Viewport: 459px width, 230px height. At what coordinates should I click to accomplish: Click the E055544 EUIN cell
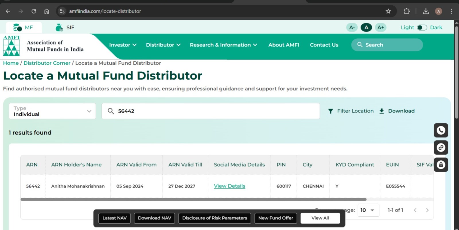tap(395, 186)
